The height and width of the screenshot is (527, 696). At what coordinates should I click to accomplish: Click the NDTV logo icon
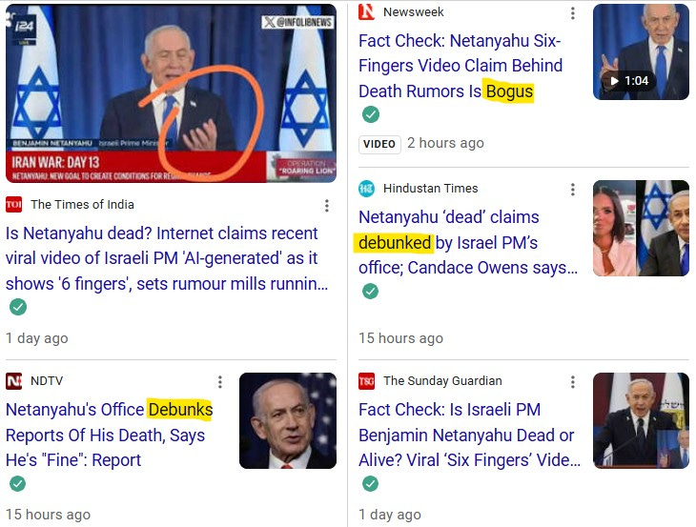pos(13,381)
